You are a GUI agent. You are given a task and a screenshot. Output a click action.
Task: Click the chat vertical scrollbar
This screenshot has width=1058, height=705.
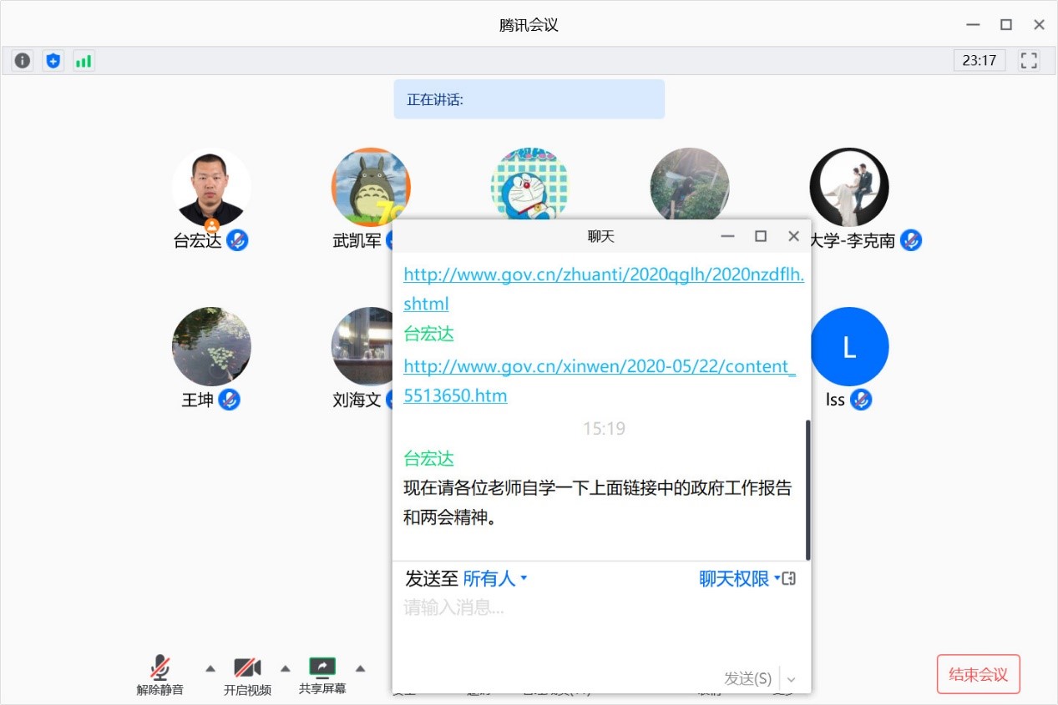point(807,489)
